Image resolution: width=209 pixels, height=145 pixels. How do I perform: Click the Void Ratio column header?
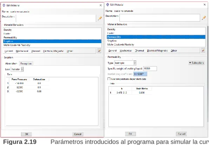pos(142,89)
